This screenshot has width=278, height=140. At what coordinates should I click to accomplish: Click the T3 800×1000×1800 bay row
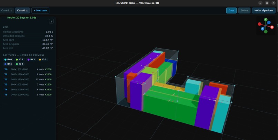28,84
